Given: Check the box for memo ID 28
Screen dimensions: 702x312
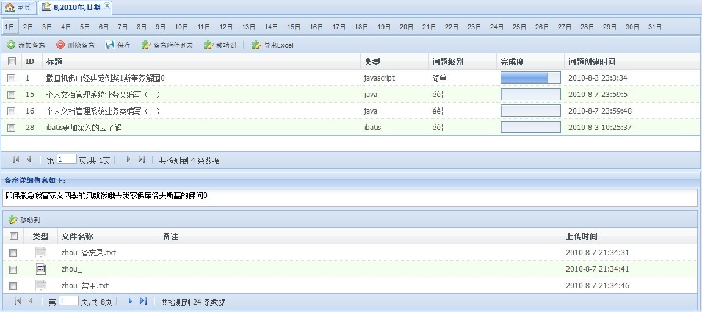Looking at the screenshot, I should [11, 128].
